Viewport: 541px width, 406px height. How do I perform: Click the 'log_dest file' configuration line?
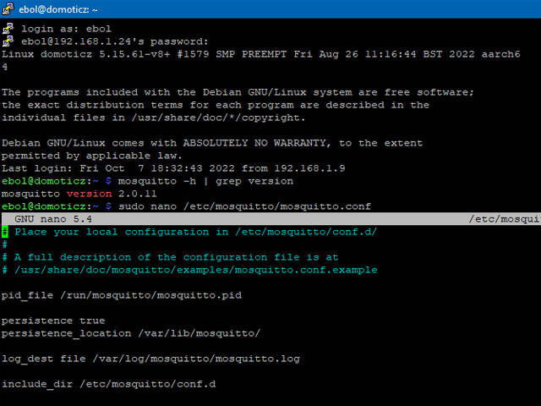tap(150, 359)
